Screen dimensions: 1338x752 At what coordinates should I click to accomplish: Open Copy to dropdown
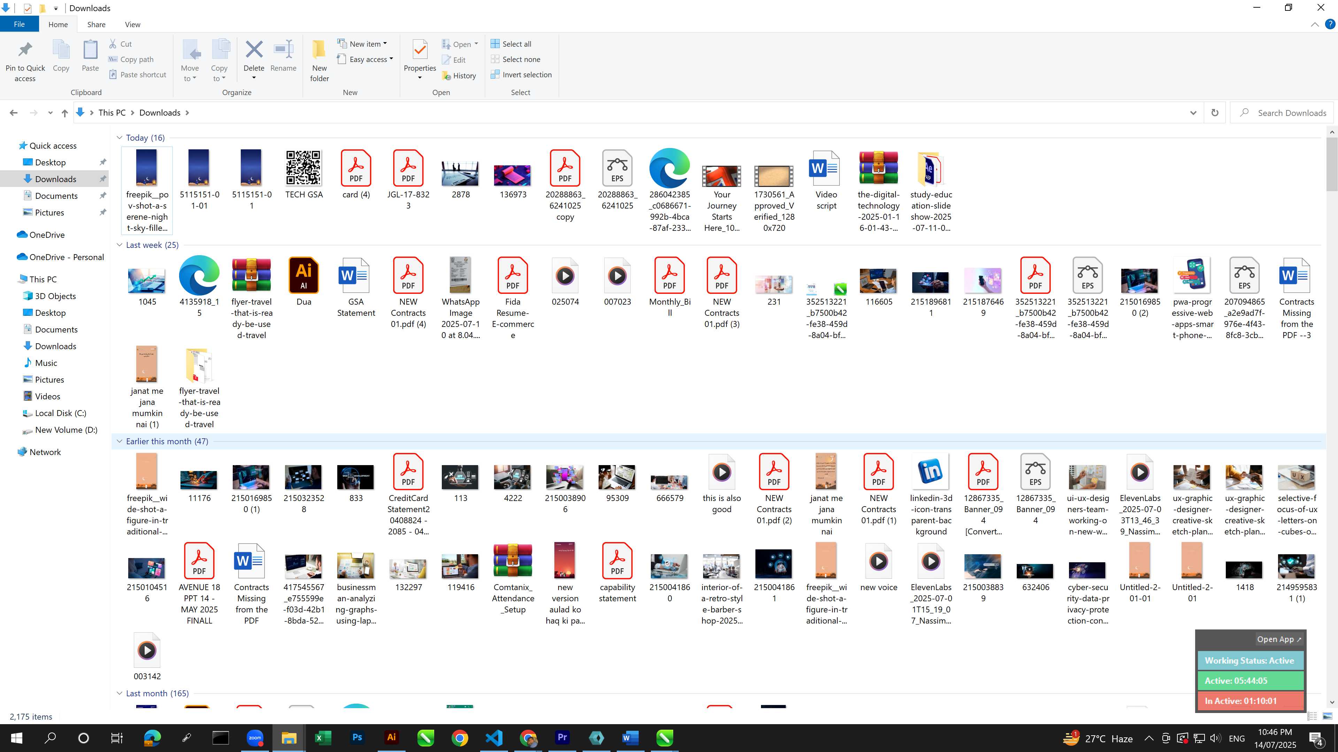pyautogui.click(x=219, y=61)
